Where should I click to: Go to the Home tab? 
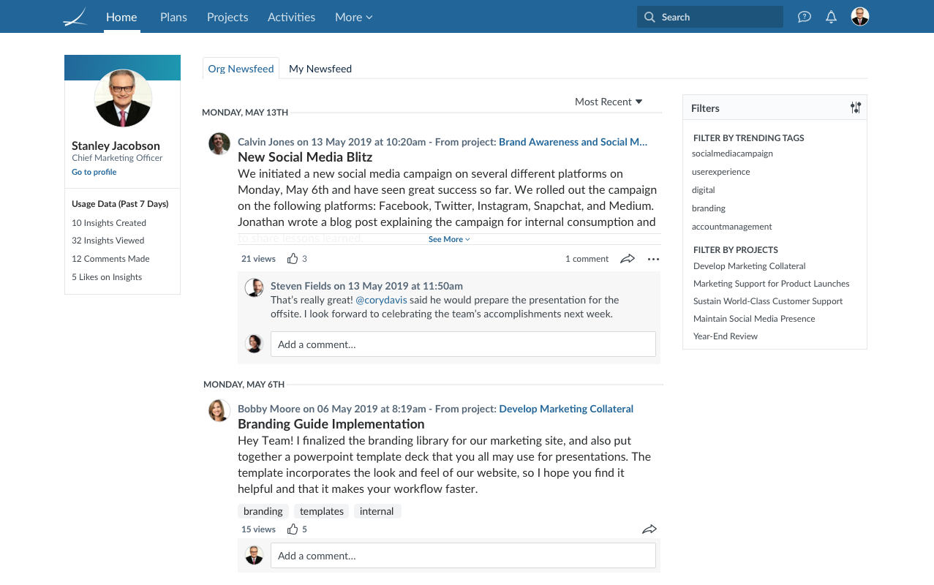click(x=121, y=17)
